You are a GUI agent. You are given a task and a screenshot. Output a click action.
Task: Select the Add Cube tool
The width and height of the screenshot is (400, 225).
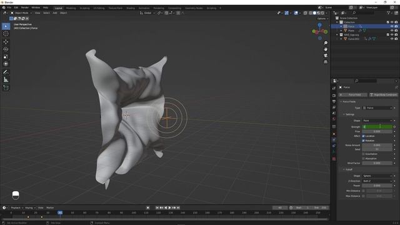(x=6, y=87)
